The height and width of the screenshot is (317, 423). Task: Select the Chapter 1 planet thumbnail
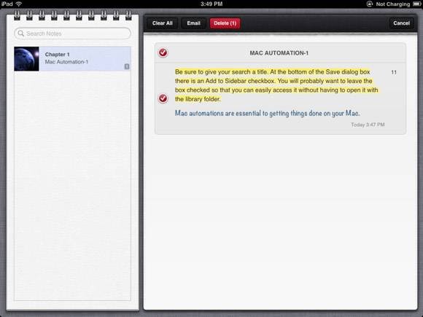point(26,59)
